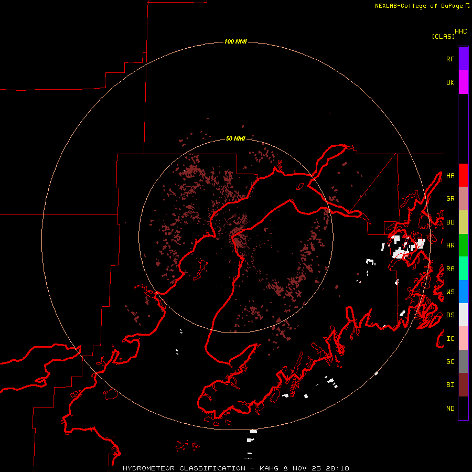Click the HR legend label
The height and width of the screenshot is (472, 472).
[x=450, y=245]
